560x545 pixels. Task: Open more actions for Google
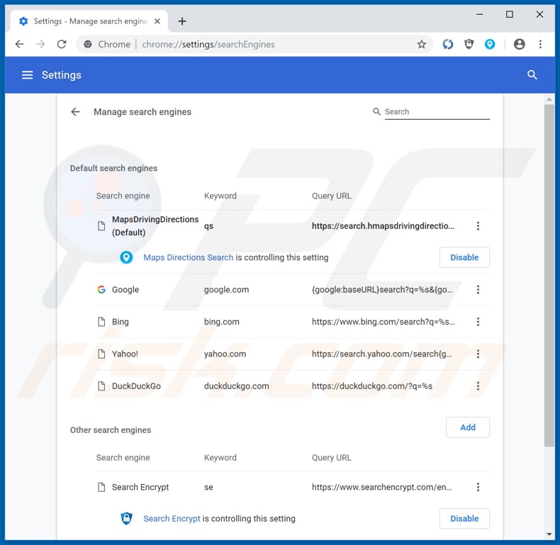[478, 290]
